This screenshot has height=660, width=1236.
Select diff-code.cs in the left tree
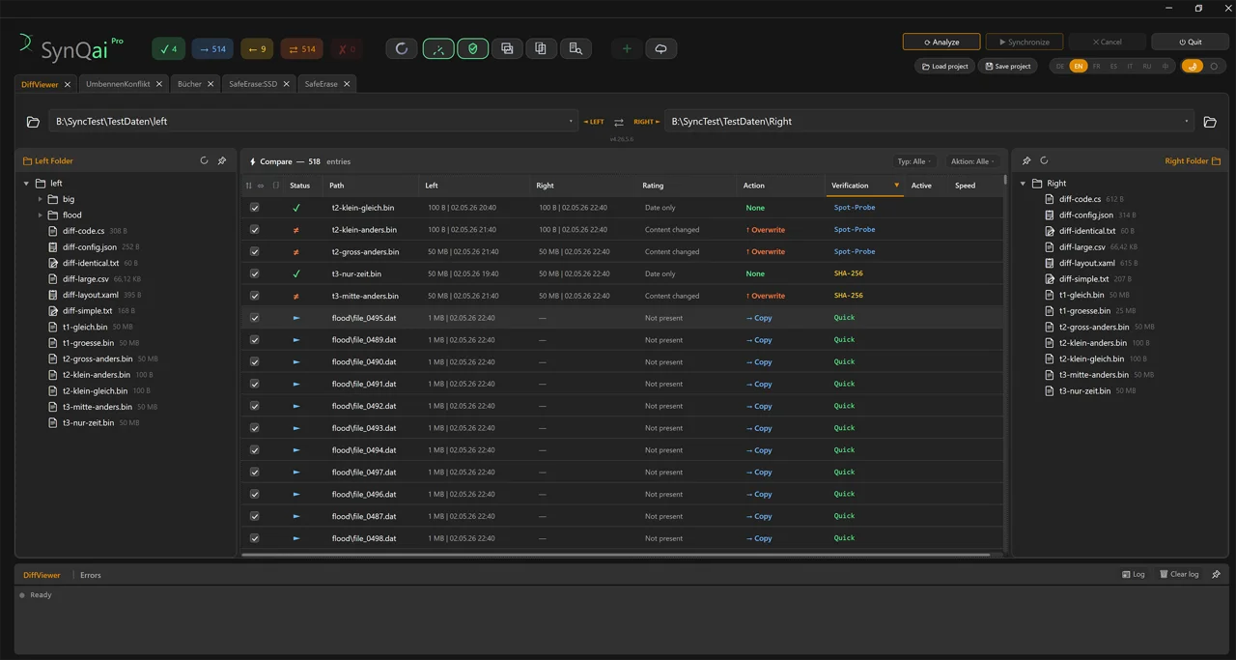pos(83,231)
